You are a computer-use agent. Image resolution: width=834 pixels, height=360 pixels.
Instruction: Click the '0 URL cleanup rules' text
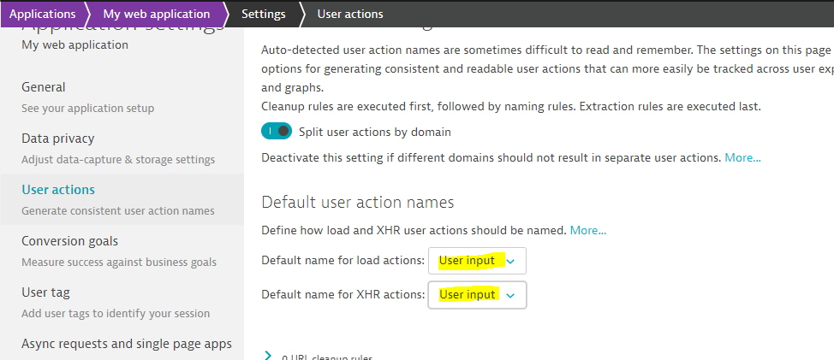[x=327, y=357]
